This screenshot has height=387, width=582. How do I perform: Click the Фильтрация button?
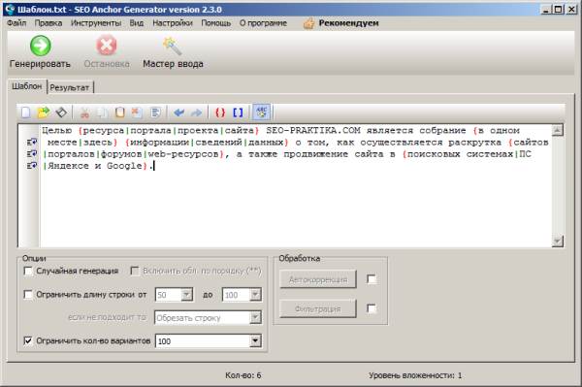click(x=318, y=308)
